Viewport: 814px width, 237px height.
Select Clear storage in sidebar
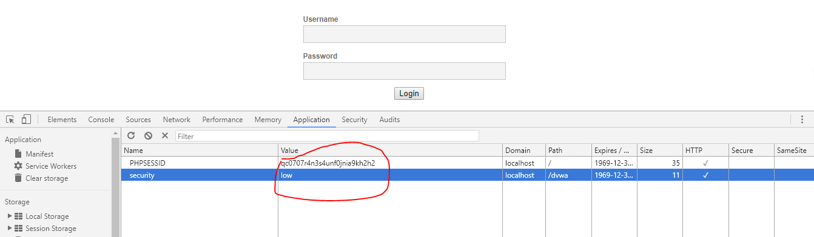[41, 178]
